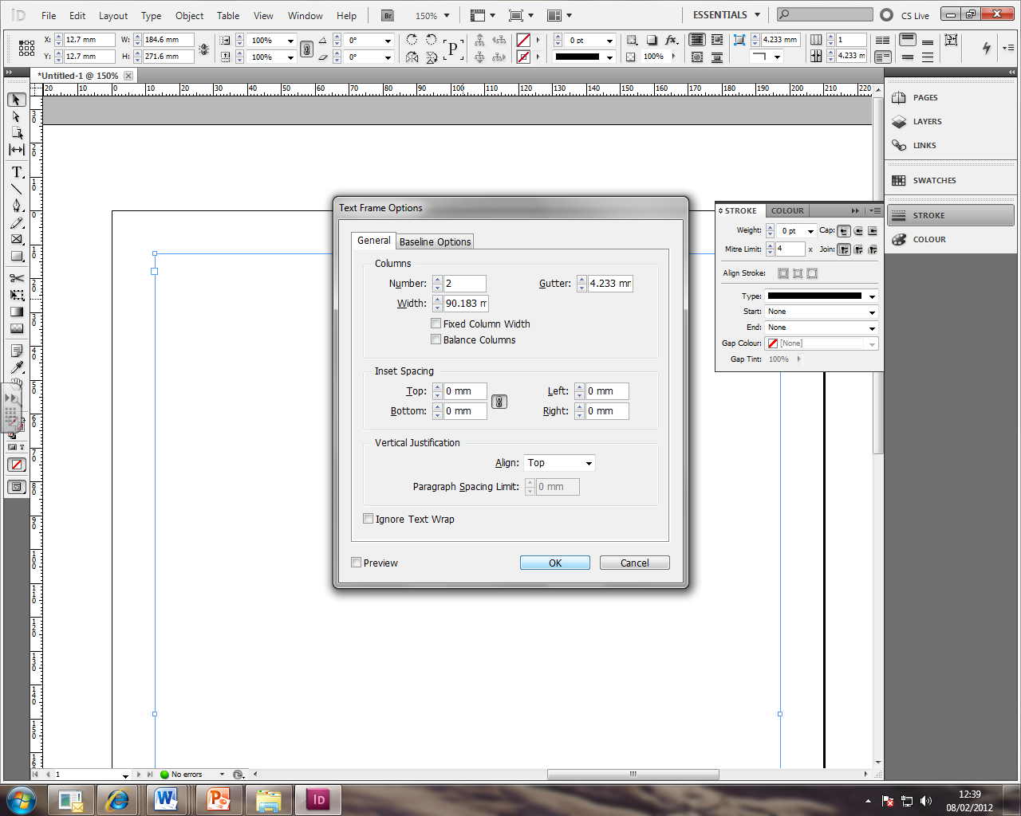Open the Start arrowhead dropdown
1021x816 pixels.
tap(821, 312)
